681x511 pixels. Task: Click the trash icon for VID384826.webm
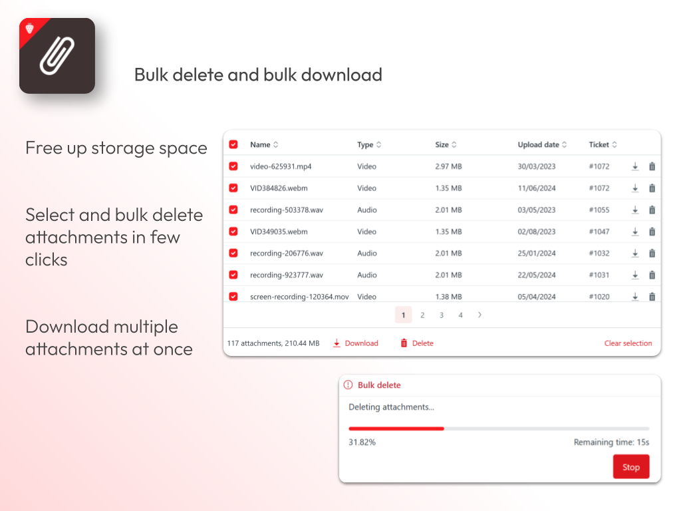652,188
